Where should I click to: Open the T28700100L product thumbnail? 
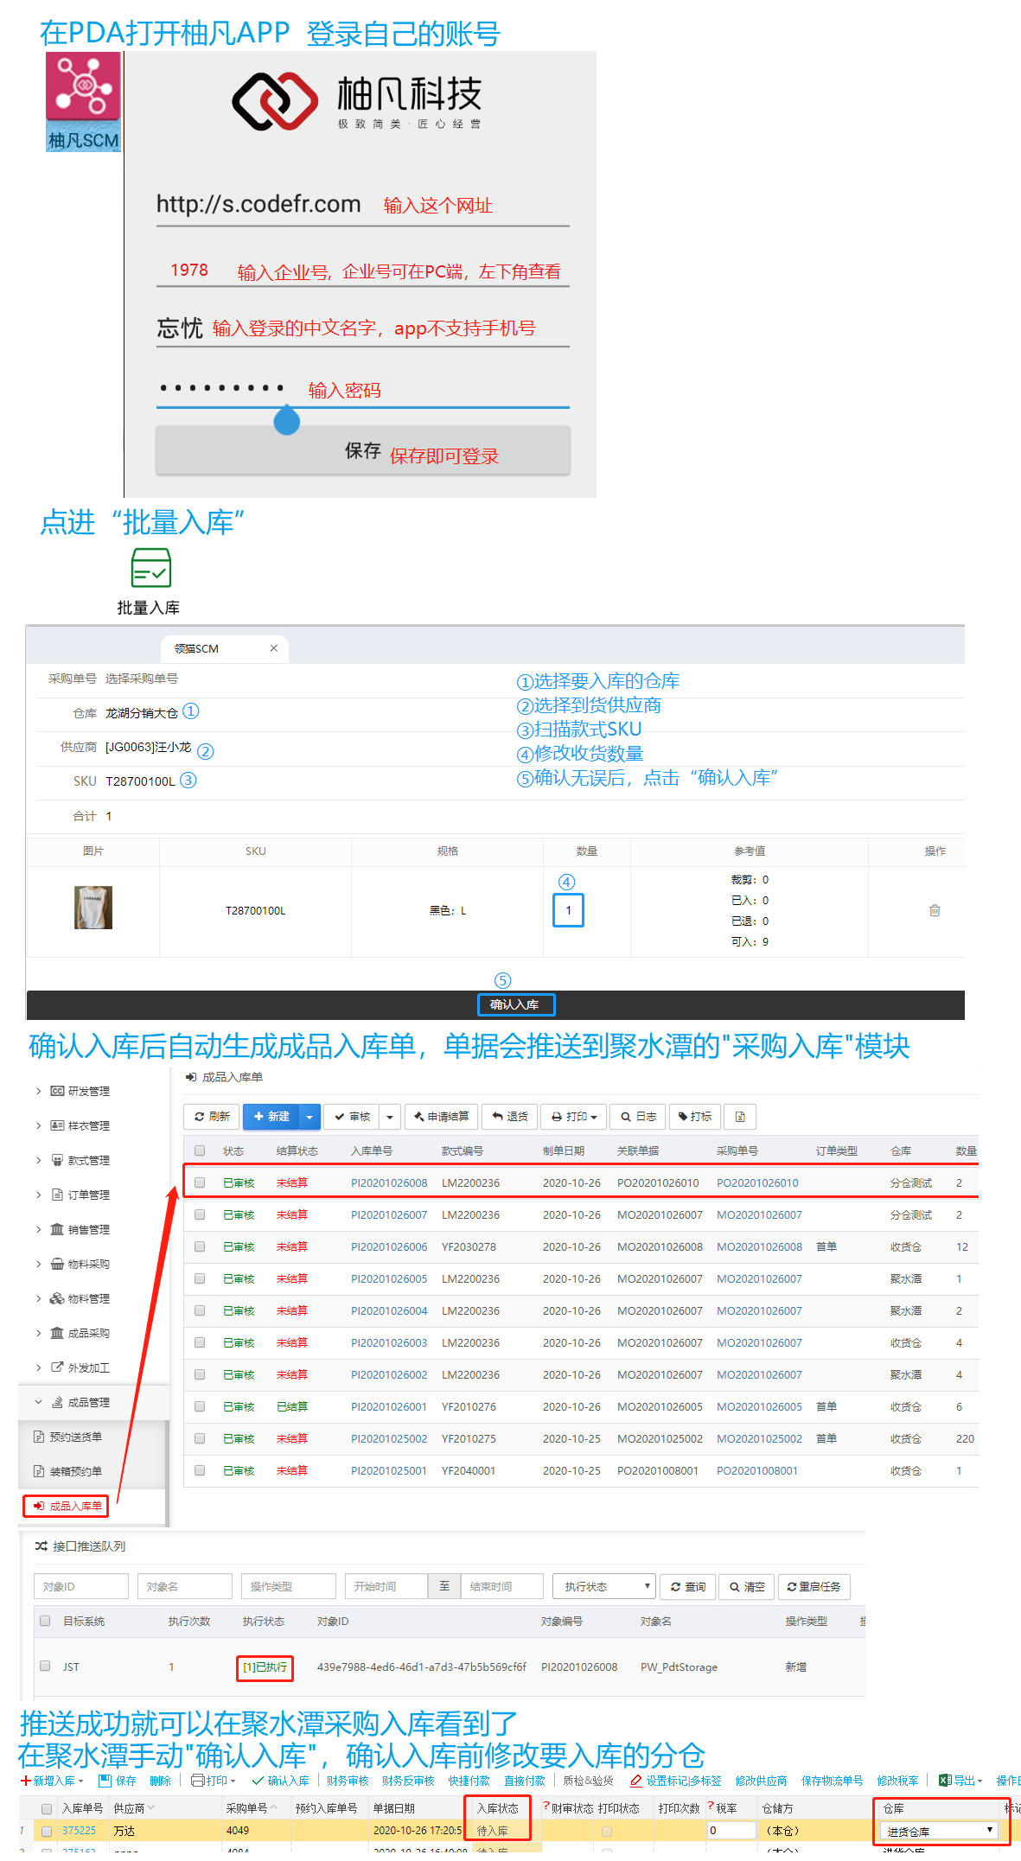(93, 908)
